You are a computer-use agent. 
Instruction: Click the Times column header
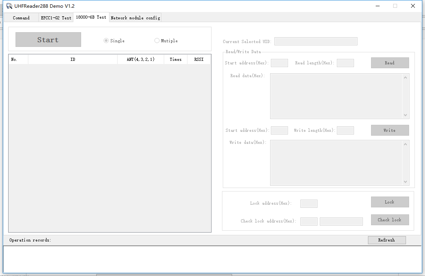(x=176, y=59)
